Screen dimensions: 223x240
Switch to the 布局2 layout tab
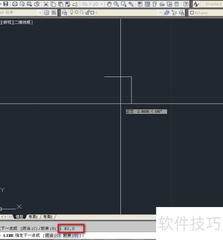click(48, 217)
